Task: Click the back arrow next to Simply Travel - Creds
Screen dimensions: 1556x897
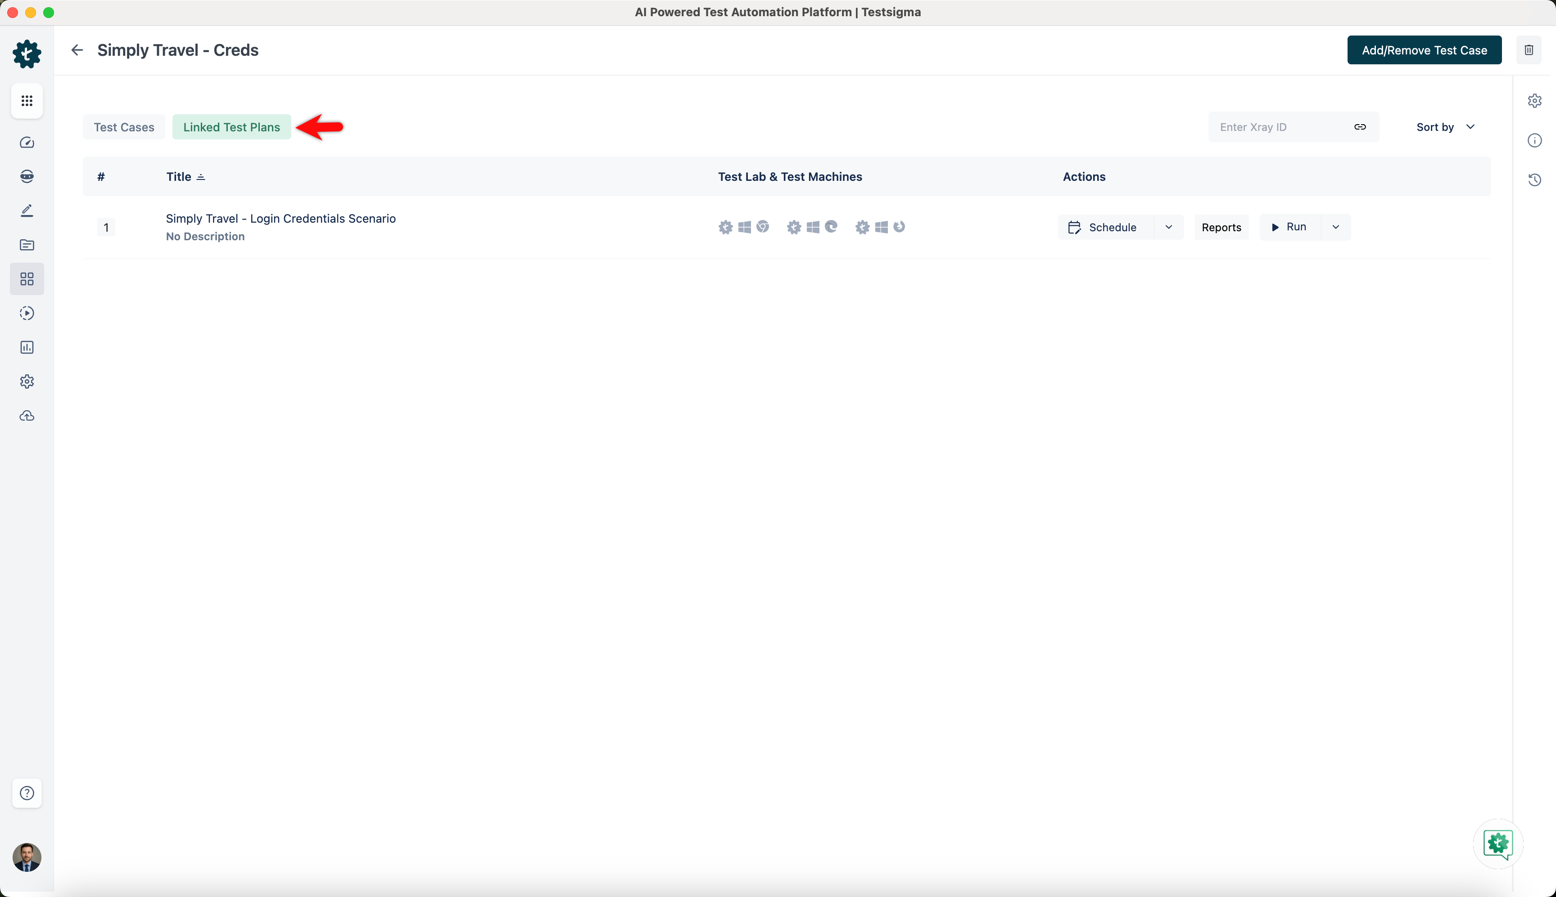Action: (77, 50)
